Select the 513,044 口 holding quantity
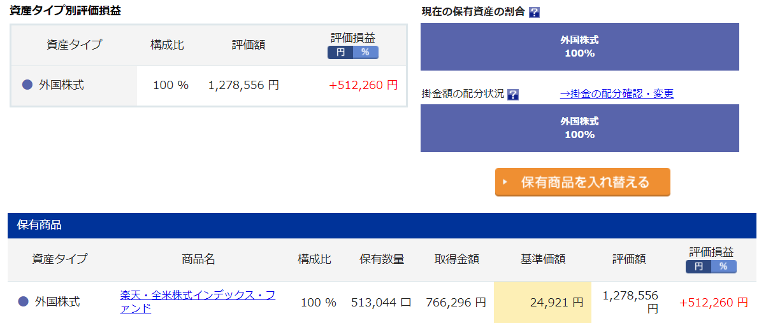The image size is (759, 323). [x=382, y=303]
